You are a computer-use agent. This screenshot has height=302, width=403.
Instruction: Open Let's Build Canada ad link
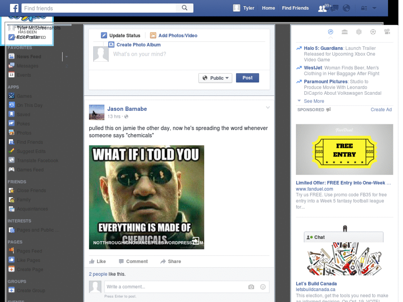point(316,284)
